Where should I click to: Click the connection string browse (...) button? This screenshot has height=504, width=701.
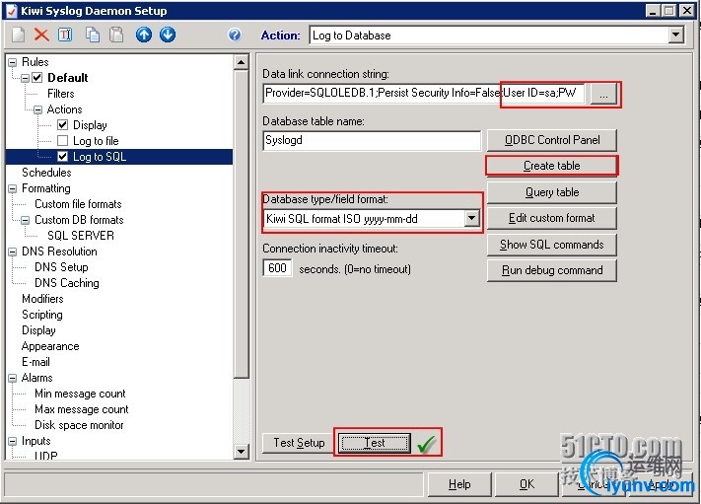coord(603,95)
